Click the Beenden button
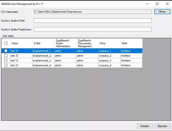The height and width of the screenshot is (131, 172). click(162, 126)
